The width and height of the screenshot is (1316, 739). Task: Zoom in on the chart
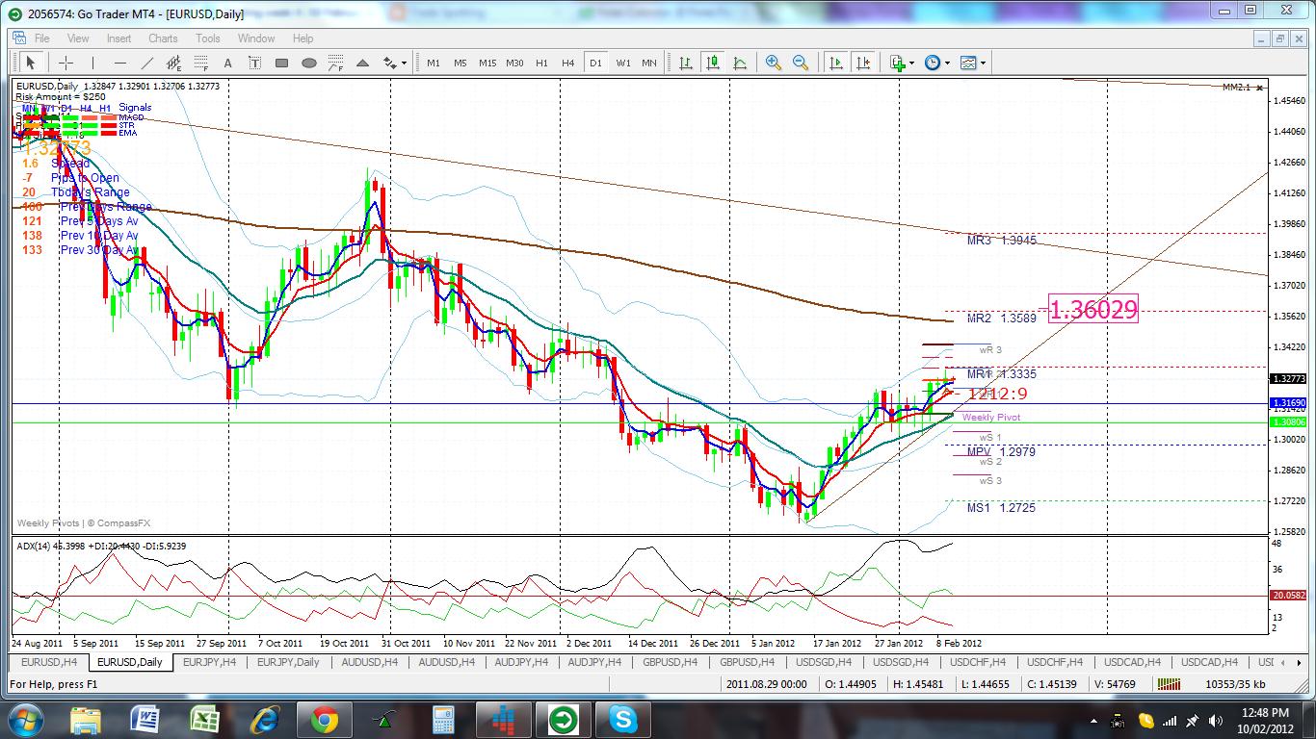coord(773,63)
